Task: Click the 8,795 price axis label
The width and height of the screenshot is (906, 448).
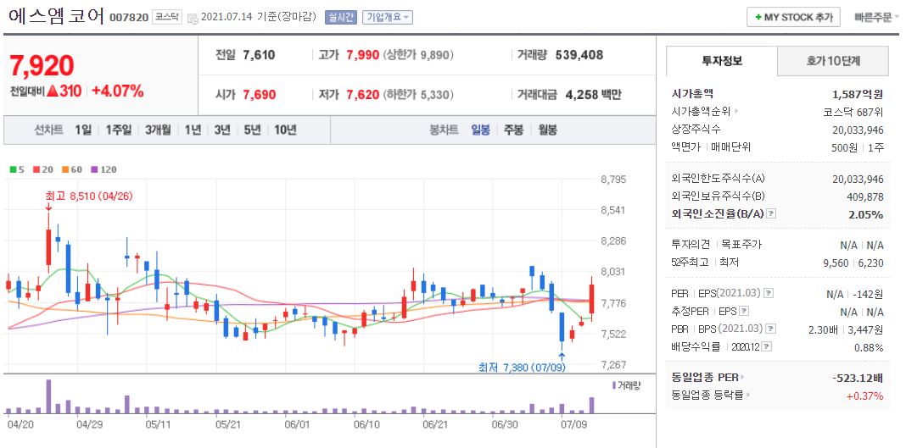Action: tap(613, 180)
